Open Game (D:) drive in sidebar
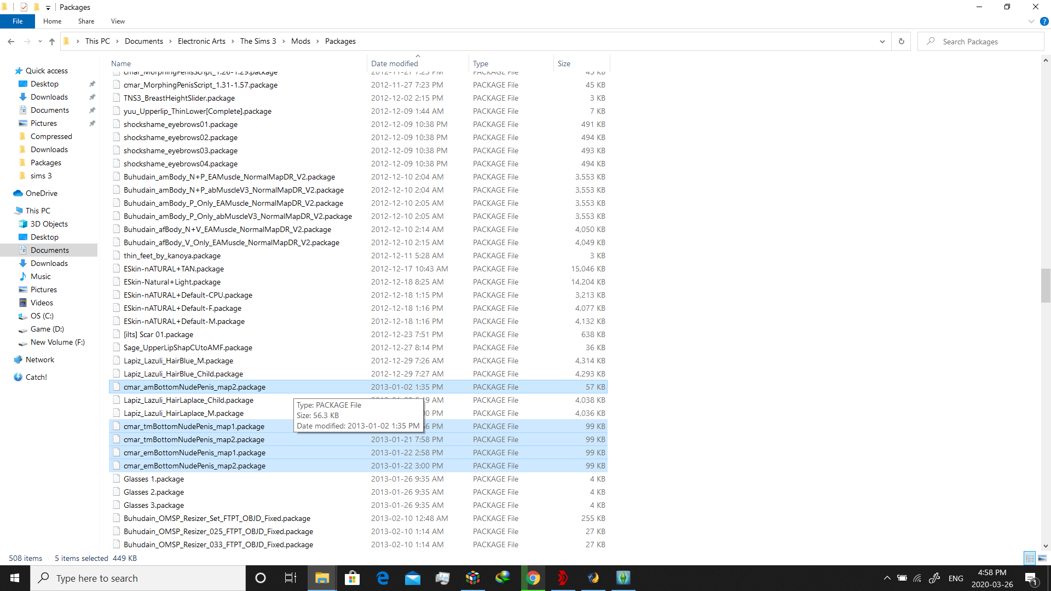1051x591 pixels. coord(47,329)
